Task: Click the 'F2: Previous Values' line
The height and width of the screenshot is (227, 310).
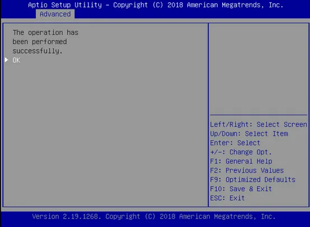Action: tap(247, 171)
